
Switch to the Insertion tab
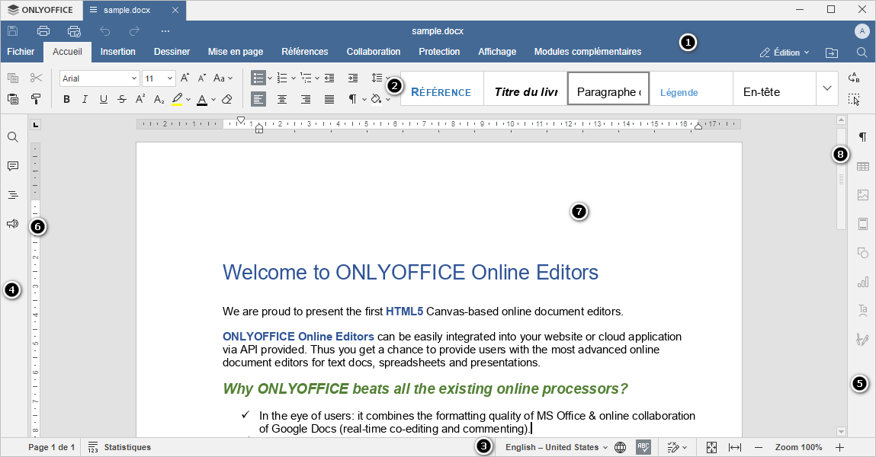coord(118,52)
